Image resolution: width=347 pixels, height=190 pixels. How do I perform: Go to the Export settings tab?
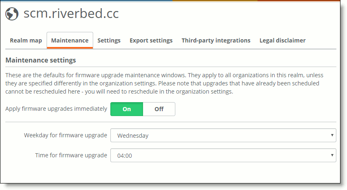[151, 40]
